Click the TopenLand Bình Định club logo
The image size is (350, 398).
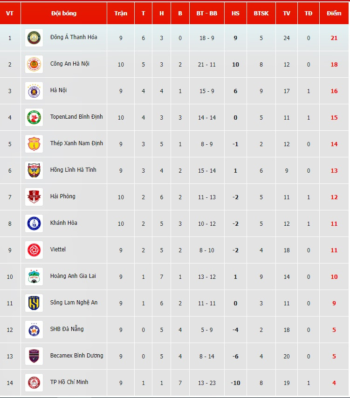(34, 117)
